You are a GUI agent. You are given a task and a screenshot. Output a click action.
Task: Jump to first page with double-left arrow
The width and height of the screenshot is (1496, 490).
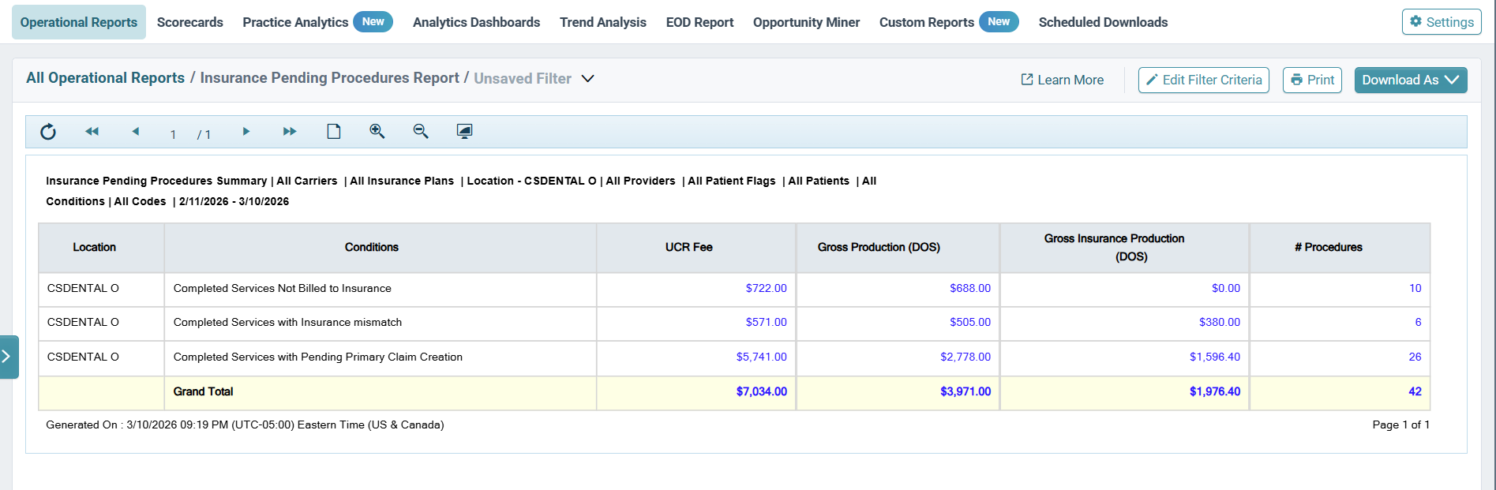(92, 132)
